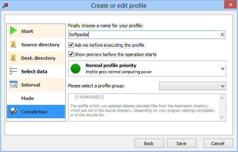Image resolution: width=238 pixels, height=152 pixels.
Task: Expand the Normal profile priority dropdown arrow
Action: pyautogui.click(x=222, y=69)
